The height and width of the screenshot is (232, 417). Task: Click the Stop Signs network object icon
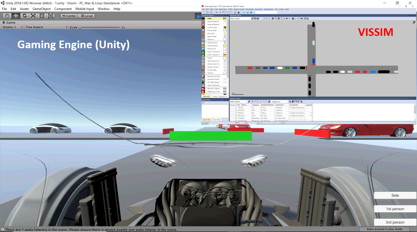pyautogui.click(x=203, y=33)
